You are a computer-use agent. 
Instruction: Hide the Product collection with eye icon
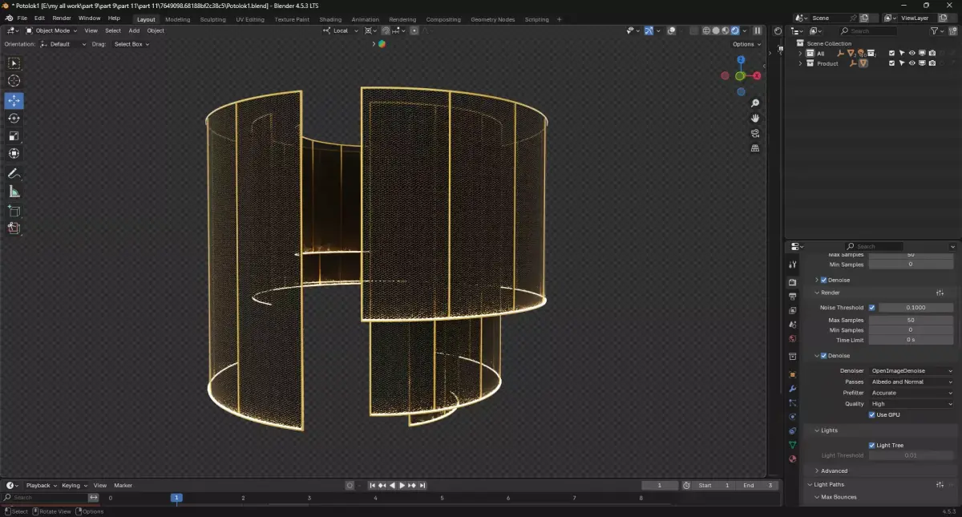911,63
